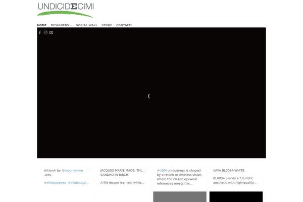Open the STORE menu item
The width and height of the screenshot is (303, 202).
[x=107, y=25]
